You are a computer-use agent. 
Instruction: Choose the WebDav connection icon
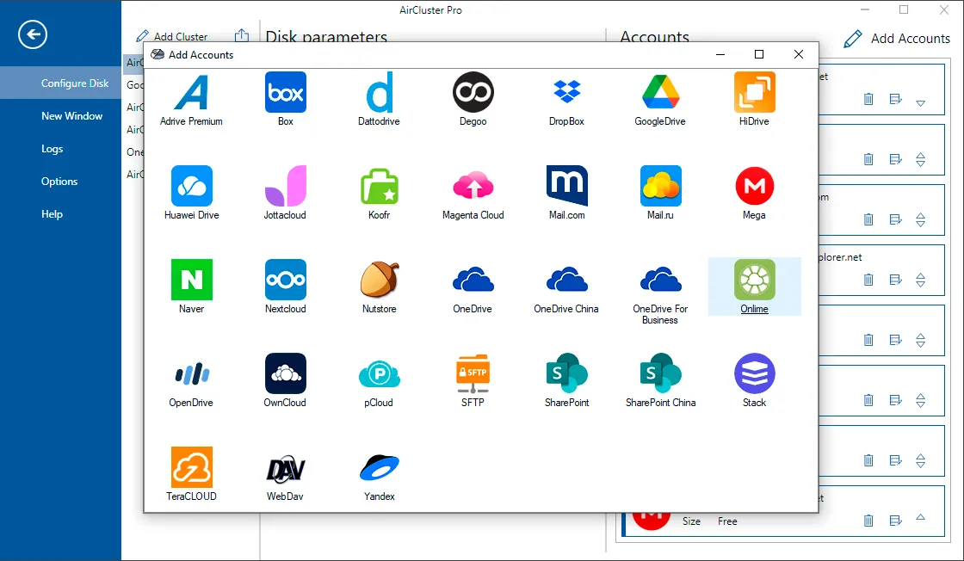click(285, 469)
